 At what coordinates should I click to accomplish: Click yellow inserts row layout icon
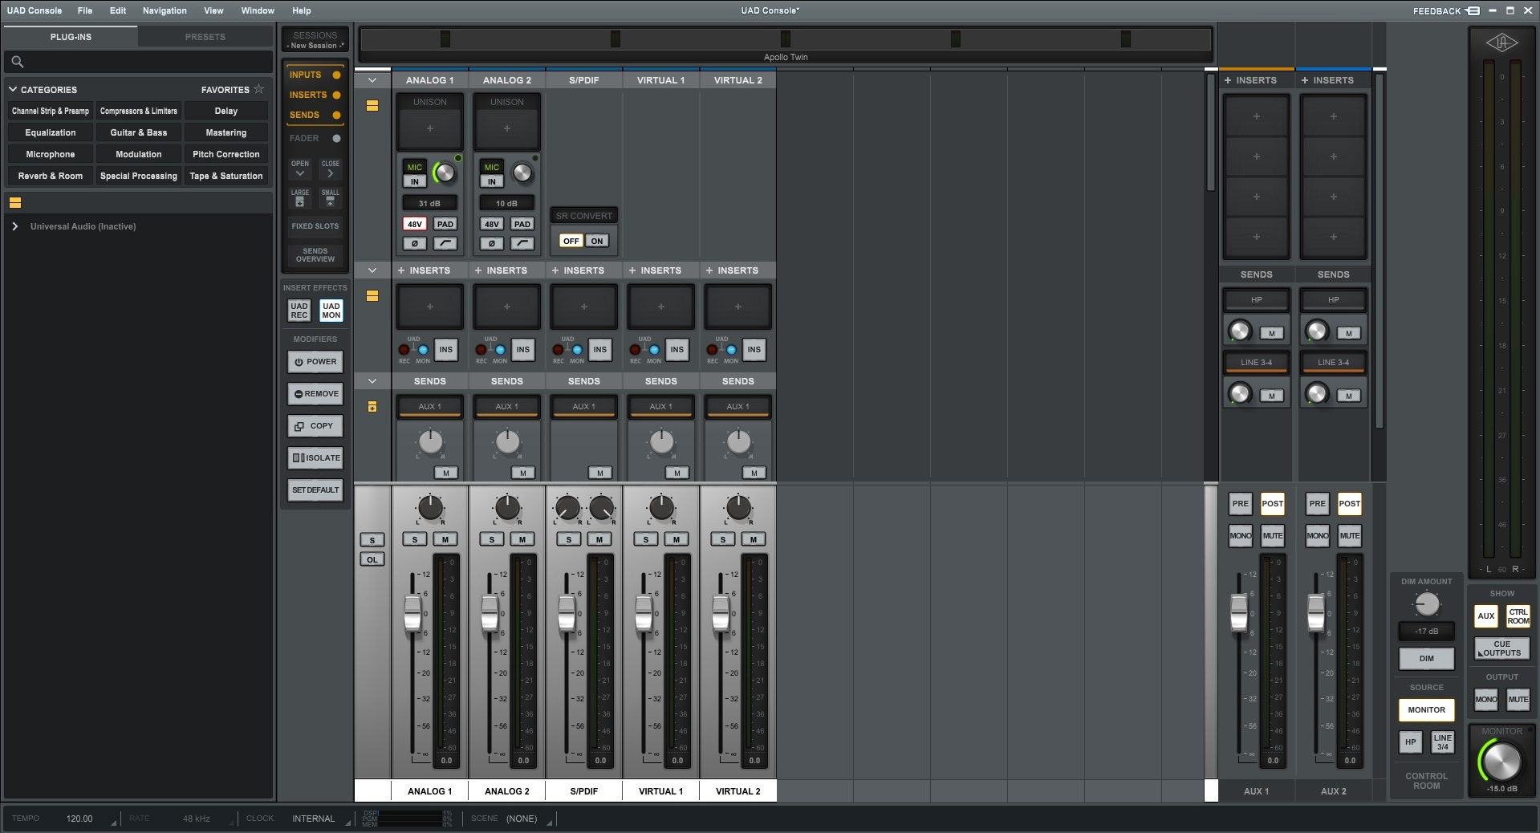click(372, 296)
